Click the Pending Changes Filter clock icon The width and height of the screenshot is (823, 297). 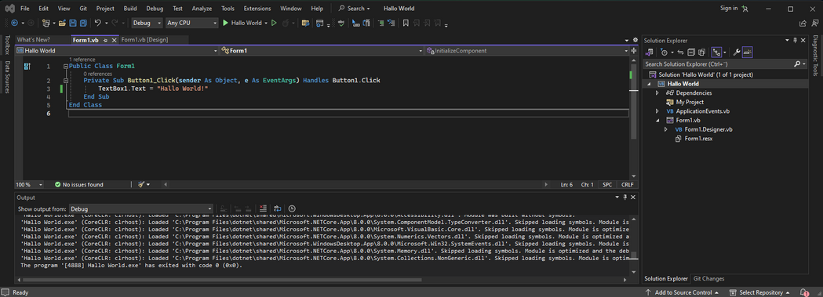pos(664,52)
